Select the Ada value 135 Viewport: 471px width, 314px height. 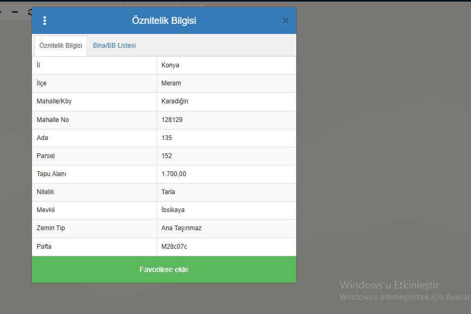(x=167, y=138)
